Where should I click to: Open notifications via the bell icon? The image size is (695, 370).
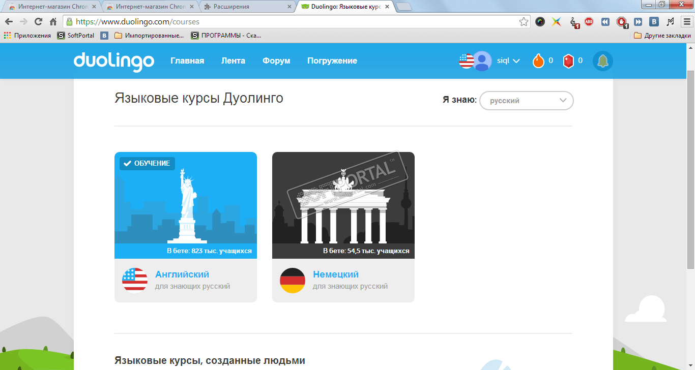(x=603, y=61)
